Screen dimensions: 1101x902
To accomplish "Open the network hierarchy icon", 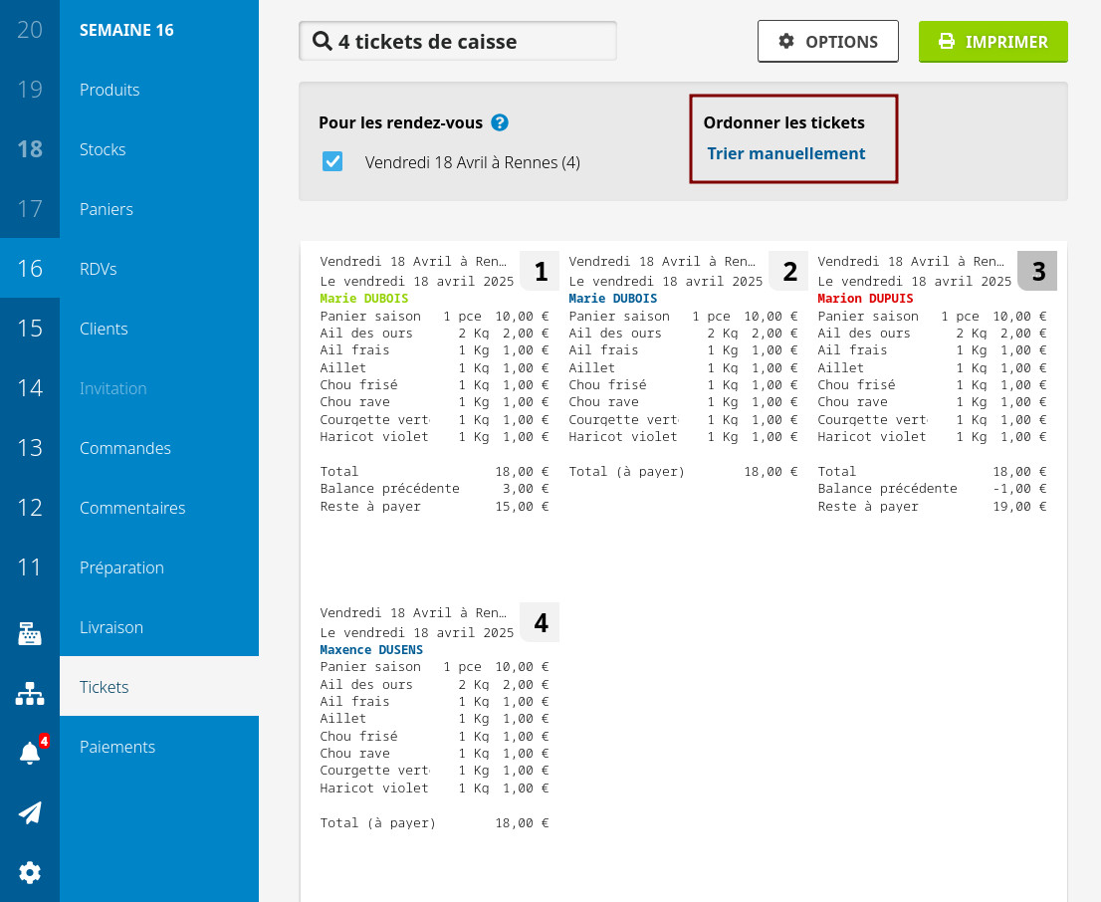I will pos(30,694).
